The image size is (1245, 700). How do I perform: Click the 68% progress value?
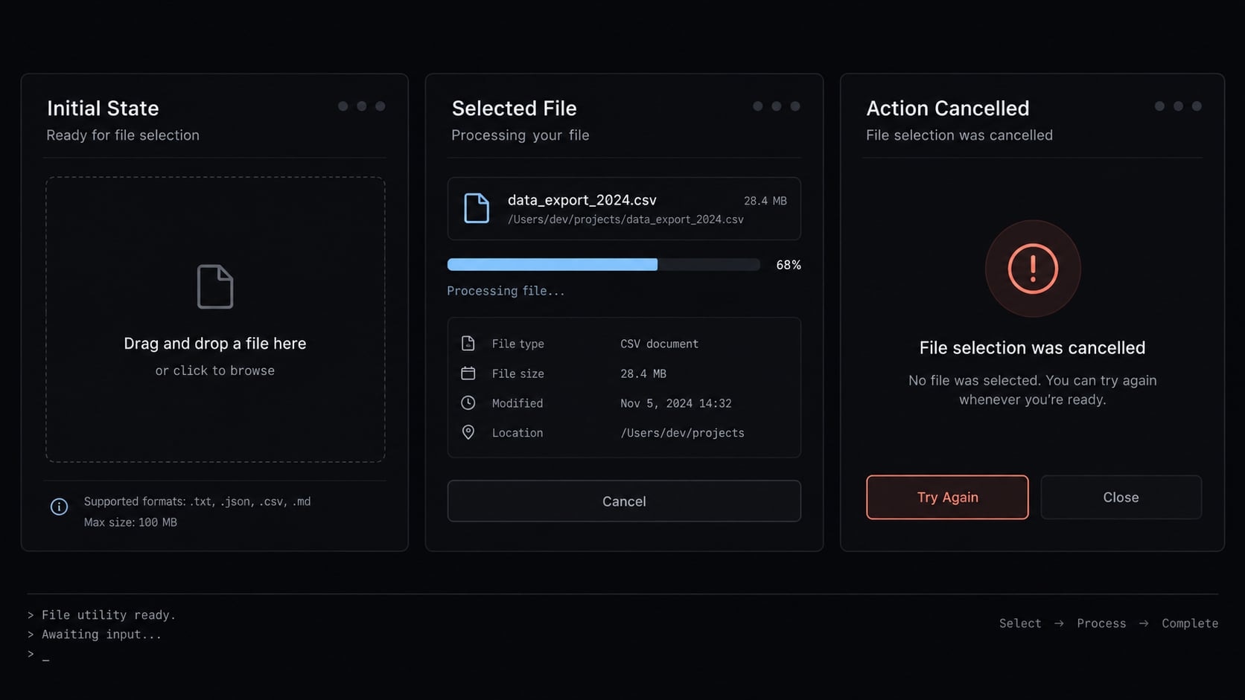pos(789,265)
